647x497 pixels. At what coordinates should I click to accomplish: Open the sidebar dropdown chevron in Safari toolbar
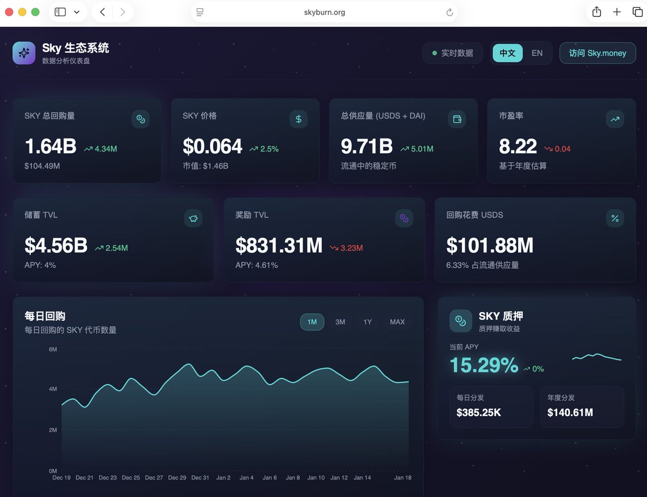pos(77,12)
